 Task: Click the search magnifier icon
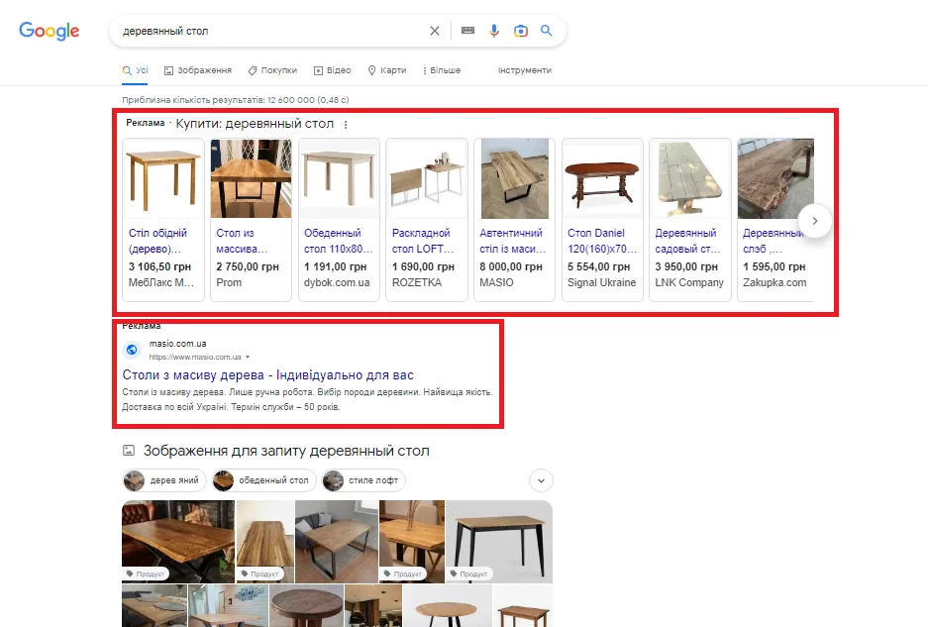(546, 31)
